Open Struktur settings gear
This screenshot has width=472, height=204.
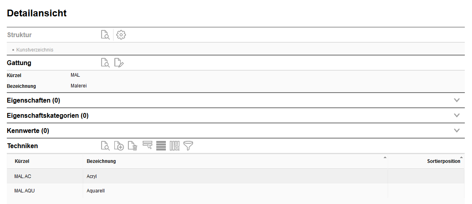(121, 35)
